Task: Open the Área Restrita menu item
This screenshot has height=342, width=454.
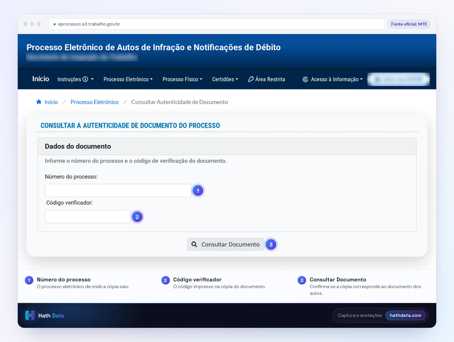Action: [266, 79]
